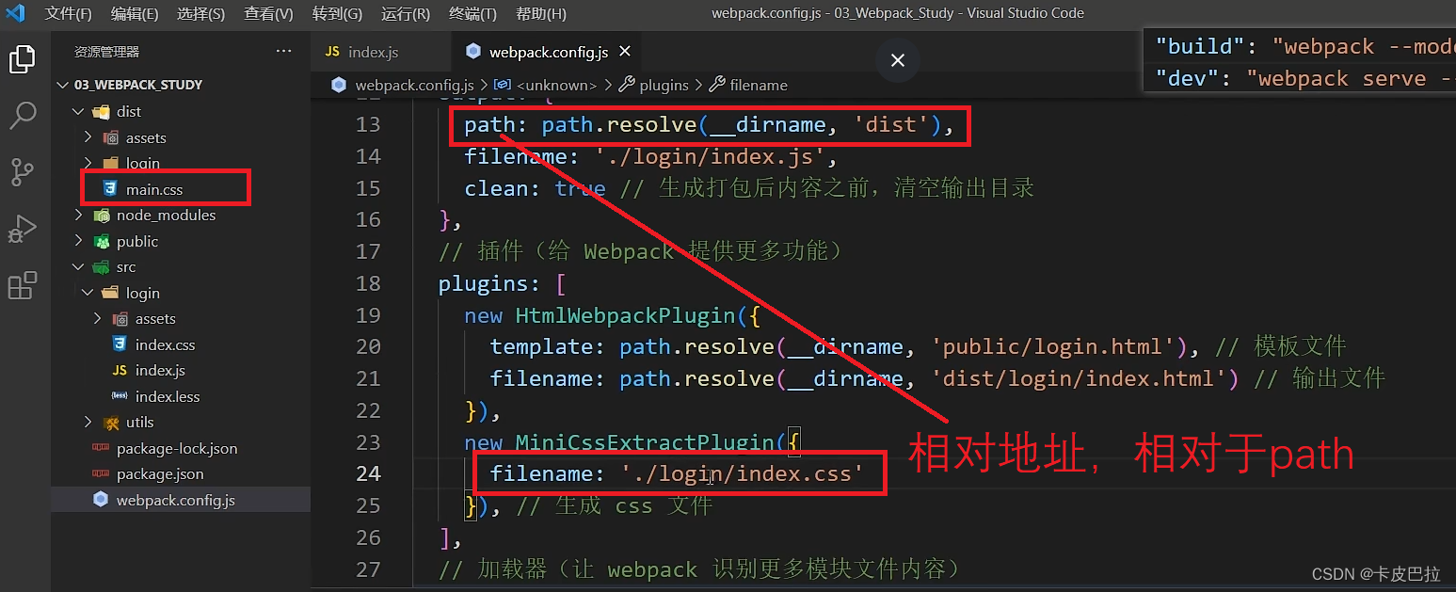Viewport: 1456px width, 592px height.
Task: Click the less icon beside index.less
Action: point(120,396)
